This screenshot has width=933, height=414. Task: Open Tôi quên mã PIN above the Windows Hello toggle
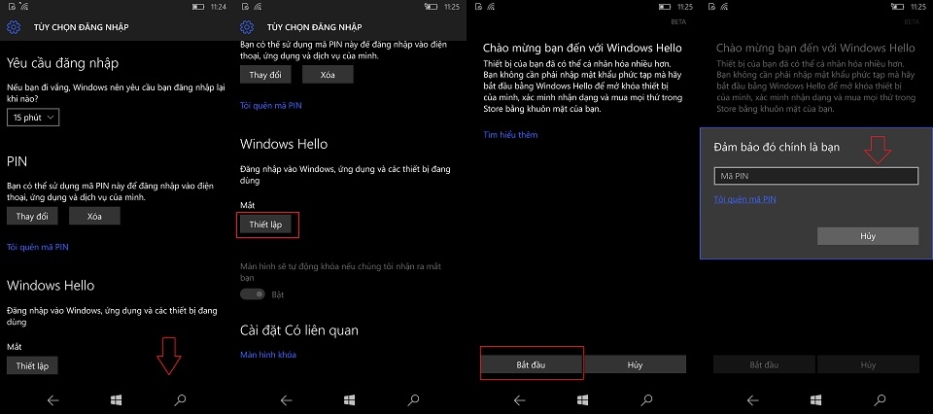271,105
